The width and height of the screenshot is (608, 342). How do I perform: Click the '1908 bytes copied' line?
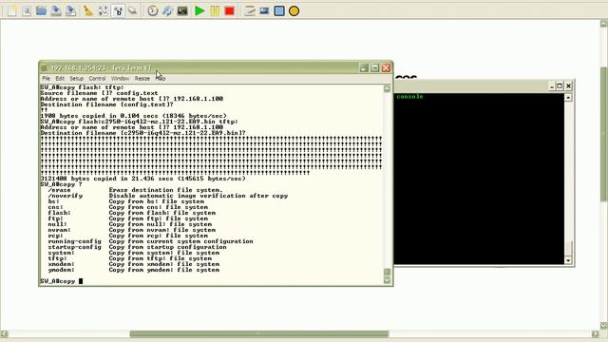coord(133,116)
